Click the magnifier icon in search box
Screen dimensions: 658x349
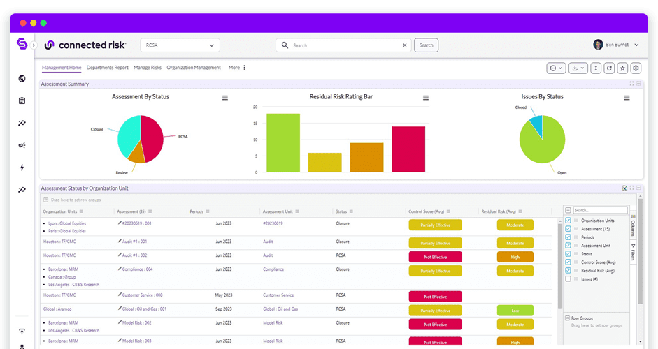tap(285, 45)
